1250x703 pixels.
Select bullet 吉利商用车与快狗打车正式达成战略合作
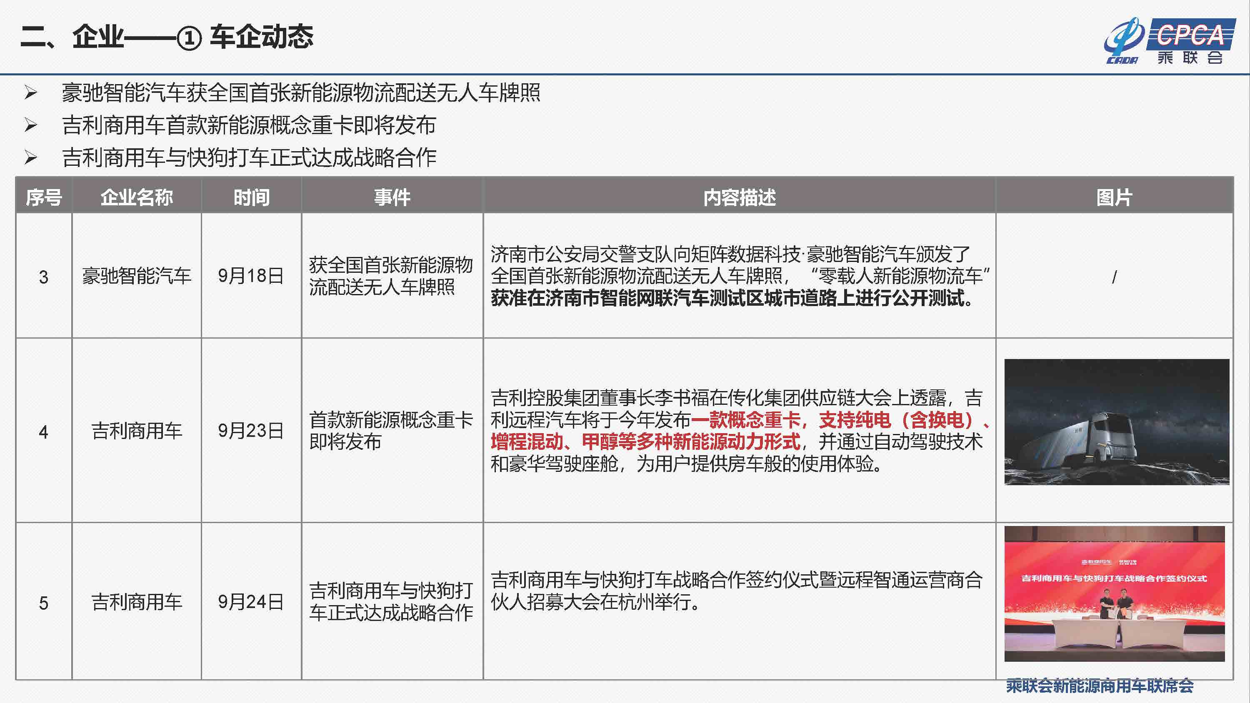249,158
